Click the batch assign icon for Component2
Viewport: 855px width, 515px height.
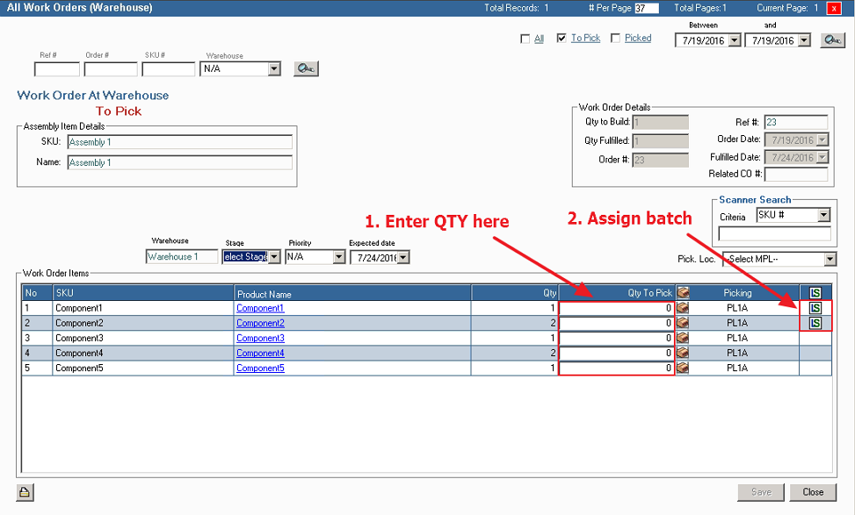point(815,323)
